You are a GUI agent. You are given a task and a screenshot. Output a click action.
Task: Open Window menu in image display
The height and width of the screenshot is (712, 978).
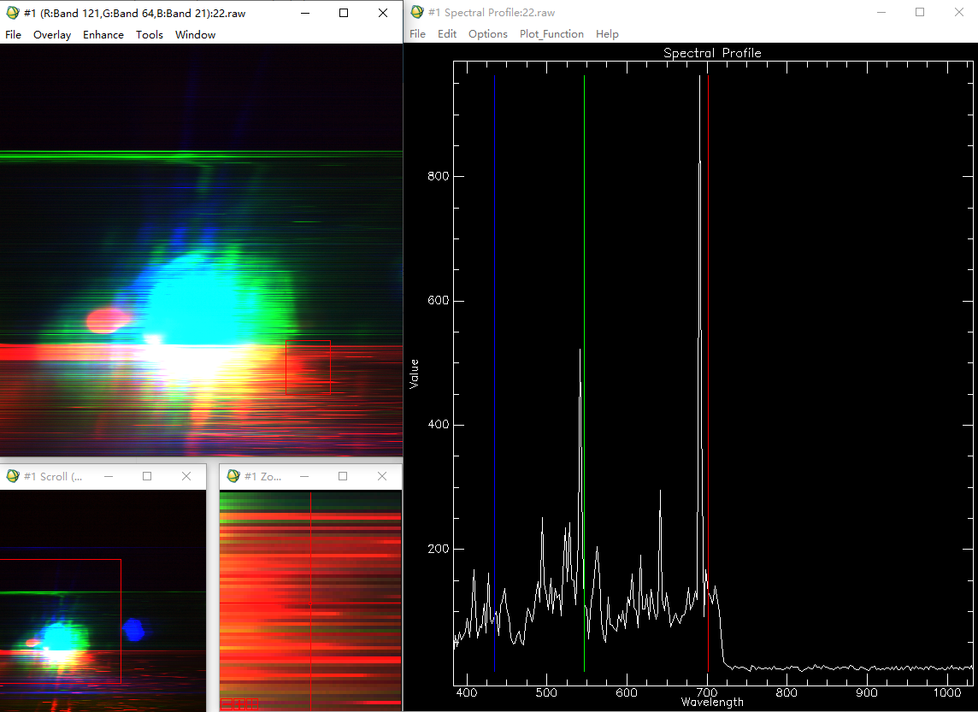coord(195,35)
